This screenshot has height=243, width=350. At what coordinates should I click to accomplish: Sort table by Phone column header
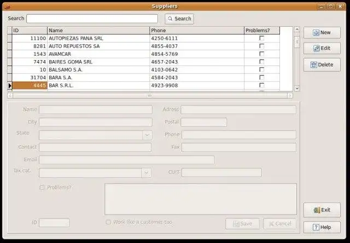(197, 31)
